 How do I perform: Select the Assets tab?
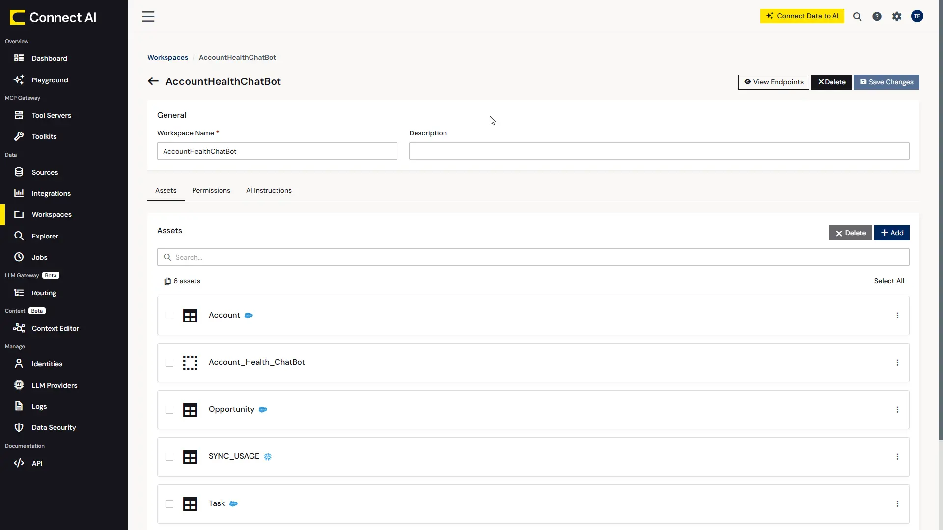coord(166,190)
